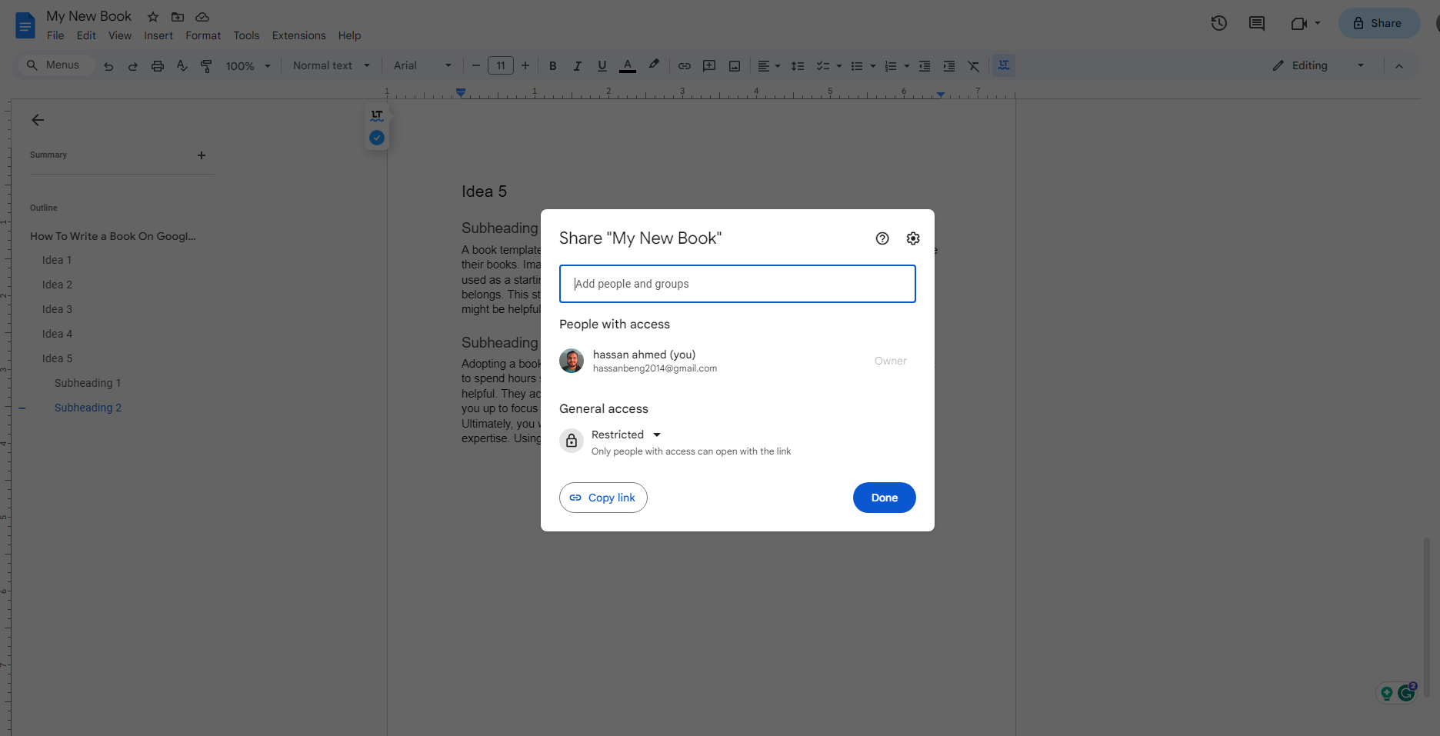Run spelling and grammar check
Screen dimensions: 1440x736
(x=182, y=66)
